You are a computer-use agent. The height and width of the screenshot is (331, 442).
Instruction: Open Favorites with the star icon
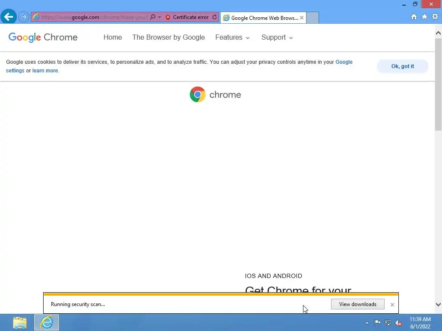coord(424,17)
